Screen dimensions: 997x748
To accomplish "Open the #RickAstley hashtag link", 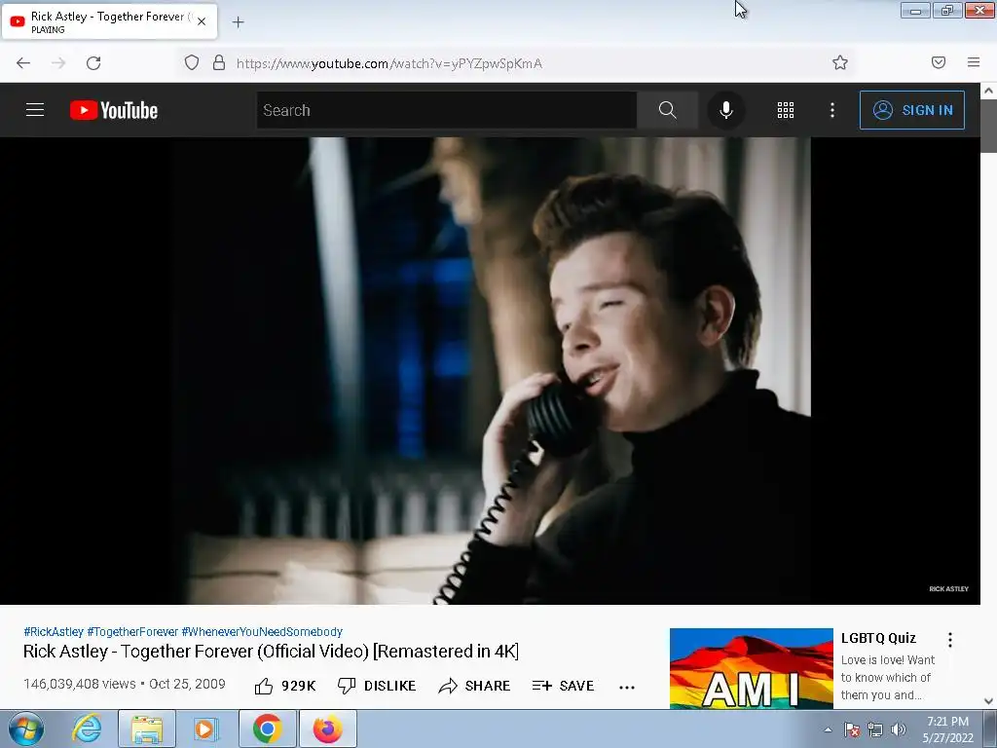I will pos(54,631).
